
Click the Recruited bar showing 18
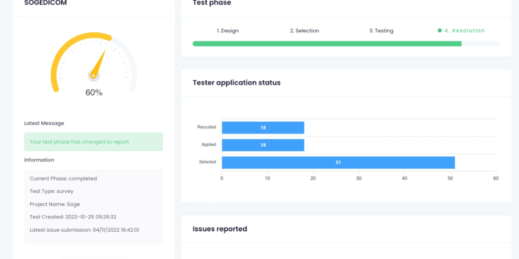click(263, 127)
